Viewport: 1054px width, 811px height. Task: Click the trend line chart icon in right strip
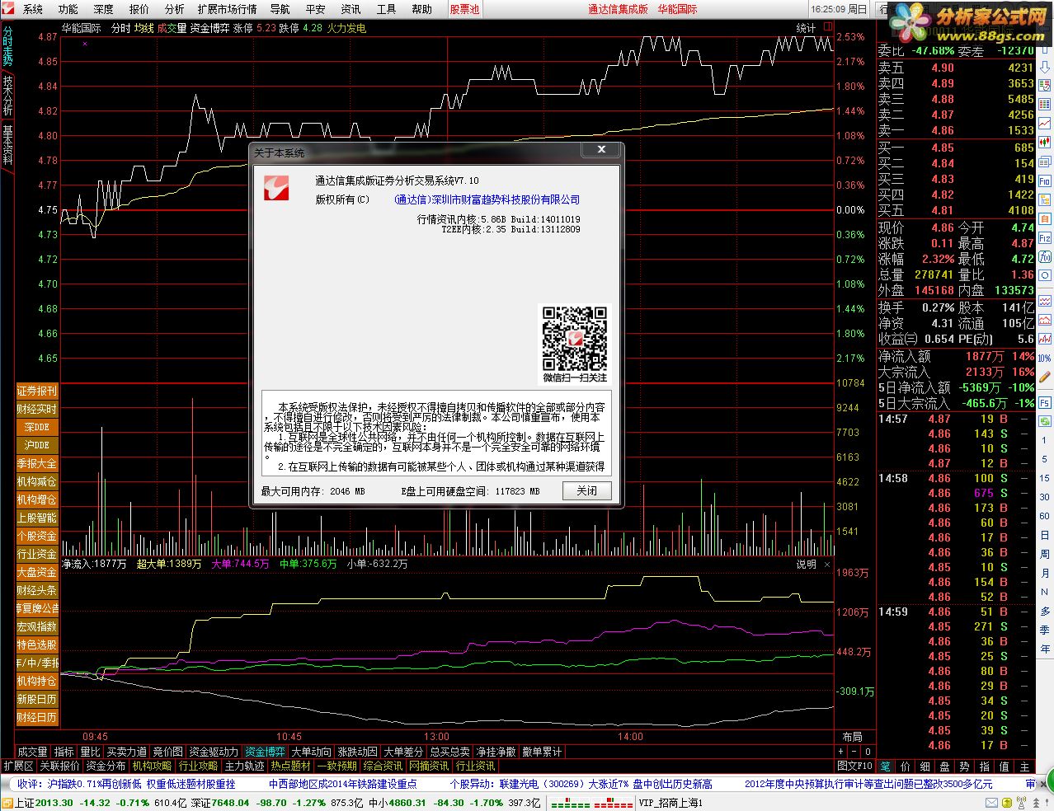click(1044, 124)
